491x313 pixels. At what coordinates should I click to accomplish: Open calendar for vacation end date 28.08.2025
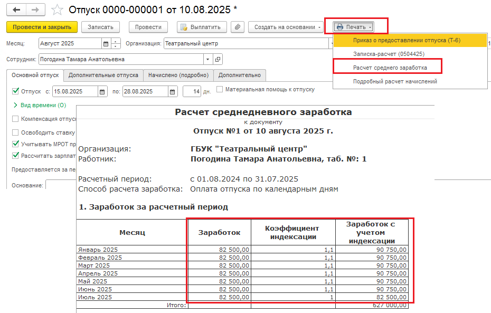tap(172, 92)
